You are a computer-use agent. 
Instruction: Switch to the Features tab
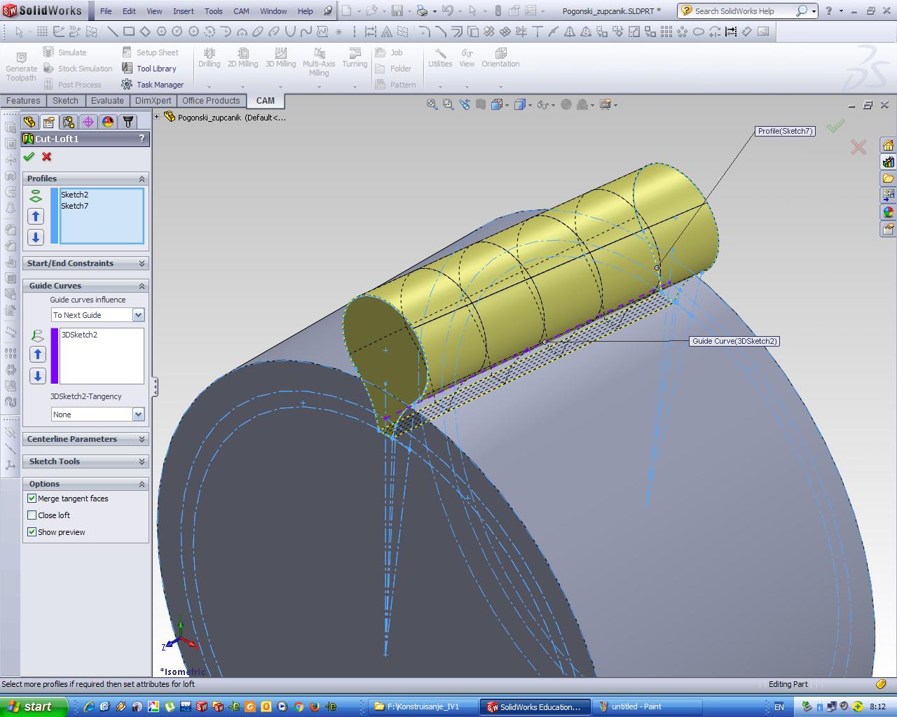pyautogui.click(x=23, y=101)
